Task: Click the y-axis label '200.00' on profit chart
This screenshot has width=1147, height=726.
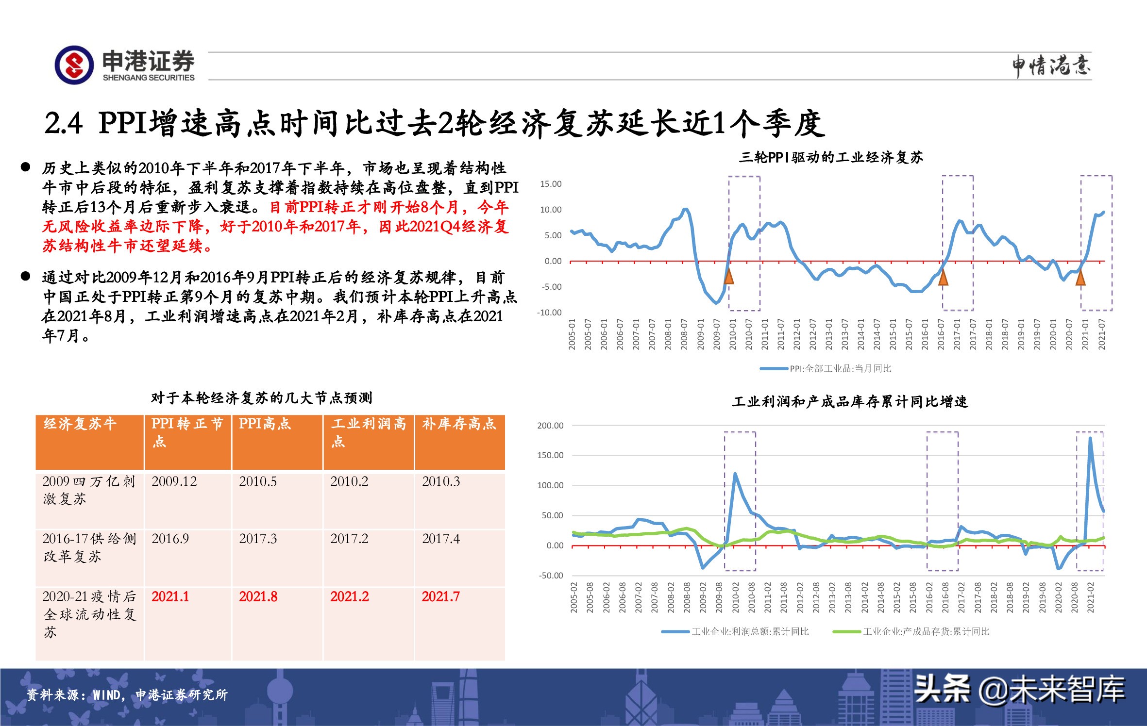Action: pos(550,426)
